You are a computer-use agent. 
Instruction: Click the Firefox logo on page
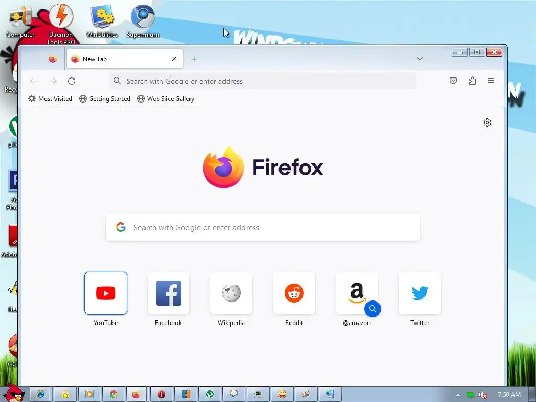(x=263, y=167)
